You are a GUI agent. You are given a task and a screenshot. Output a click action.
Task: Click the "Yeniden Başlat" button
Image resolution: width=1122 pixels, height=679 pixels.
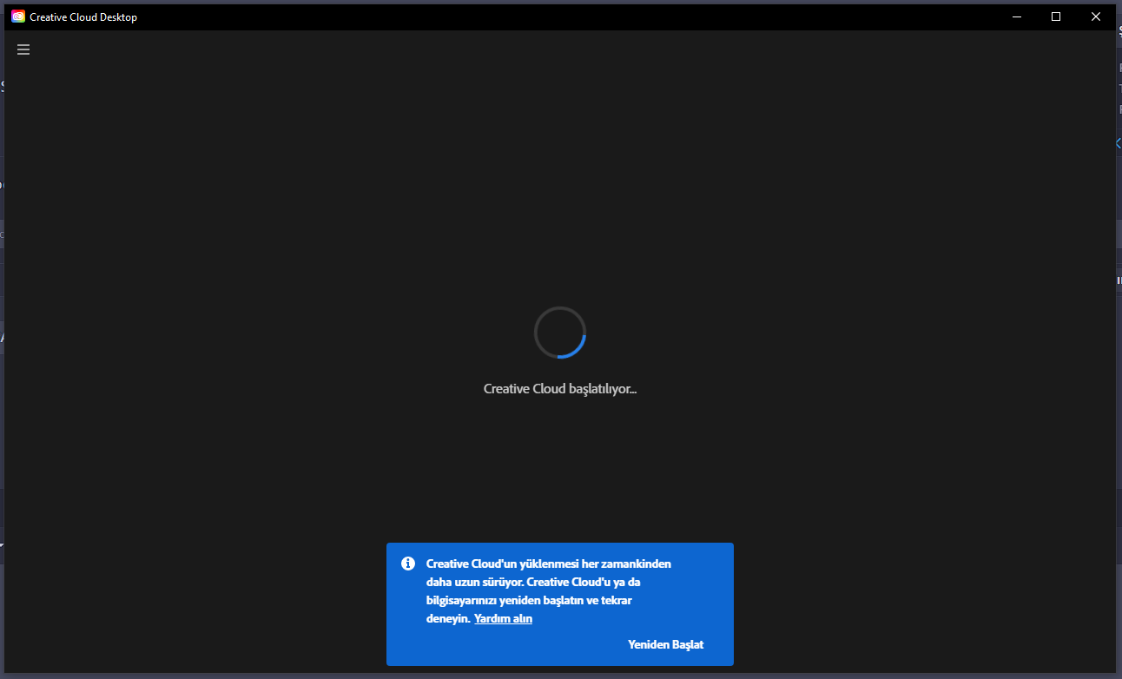click(x=665, y=644)
